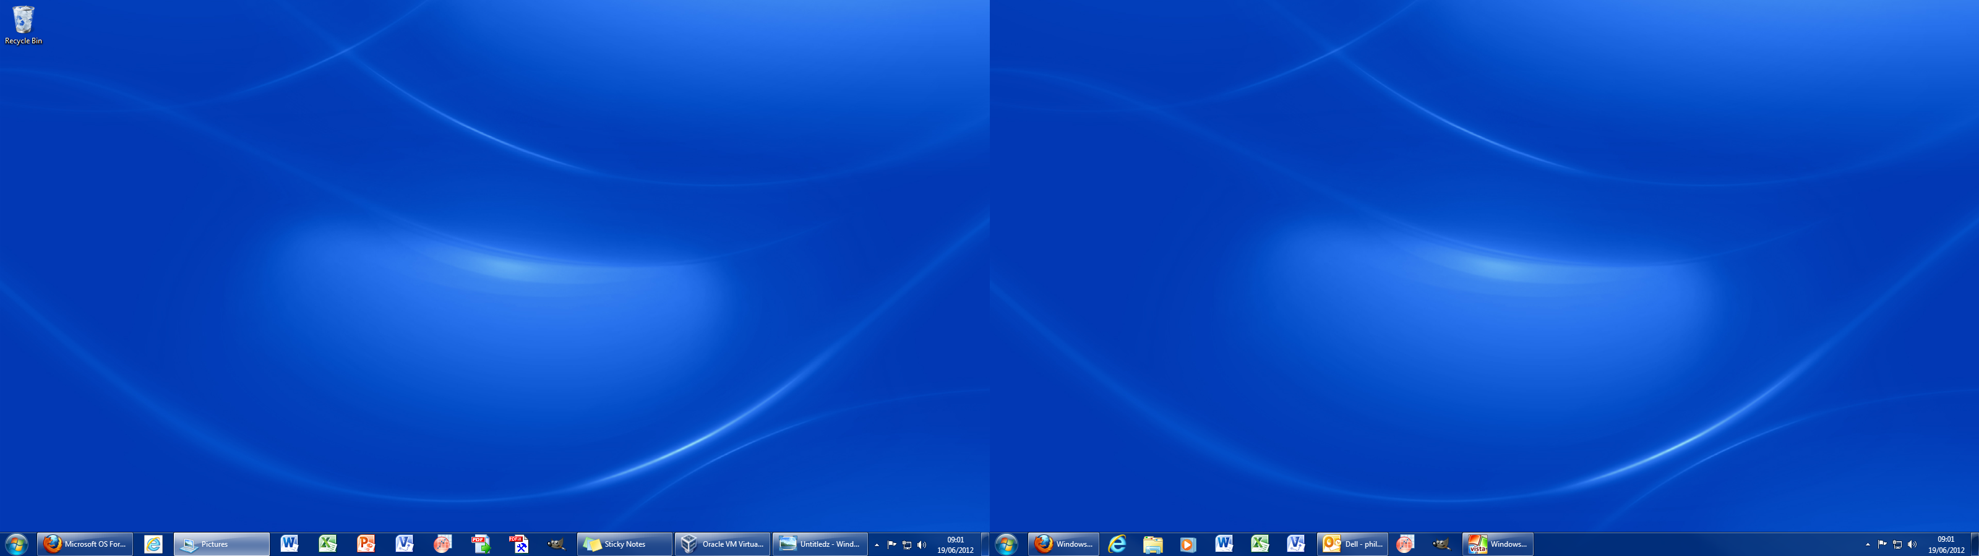Viewport: 1979px width, 556px height.
Task: Expand hidden tray icons on right taskbar
Action: click(x=1868, y=544)
